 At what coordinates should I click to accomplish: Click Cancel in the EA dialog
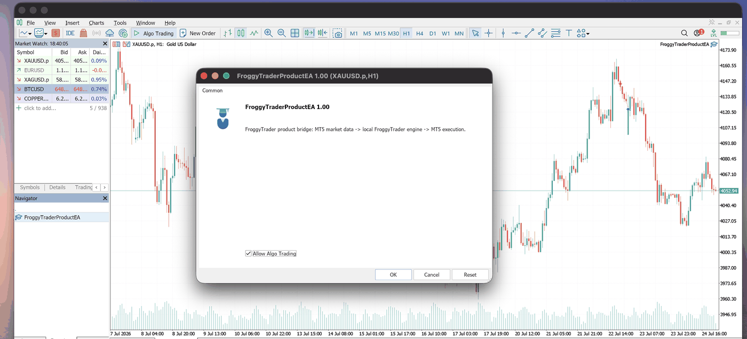(x=432, y=275)
